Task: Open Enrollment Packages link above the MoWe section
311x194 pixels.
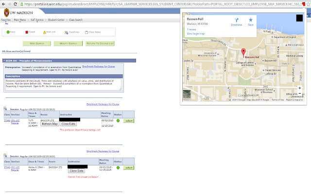Action: [103, 151]
